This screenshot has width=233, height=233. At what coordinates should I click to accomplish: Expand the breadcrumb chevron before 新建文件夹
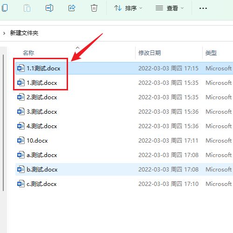[4, 33]
